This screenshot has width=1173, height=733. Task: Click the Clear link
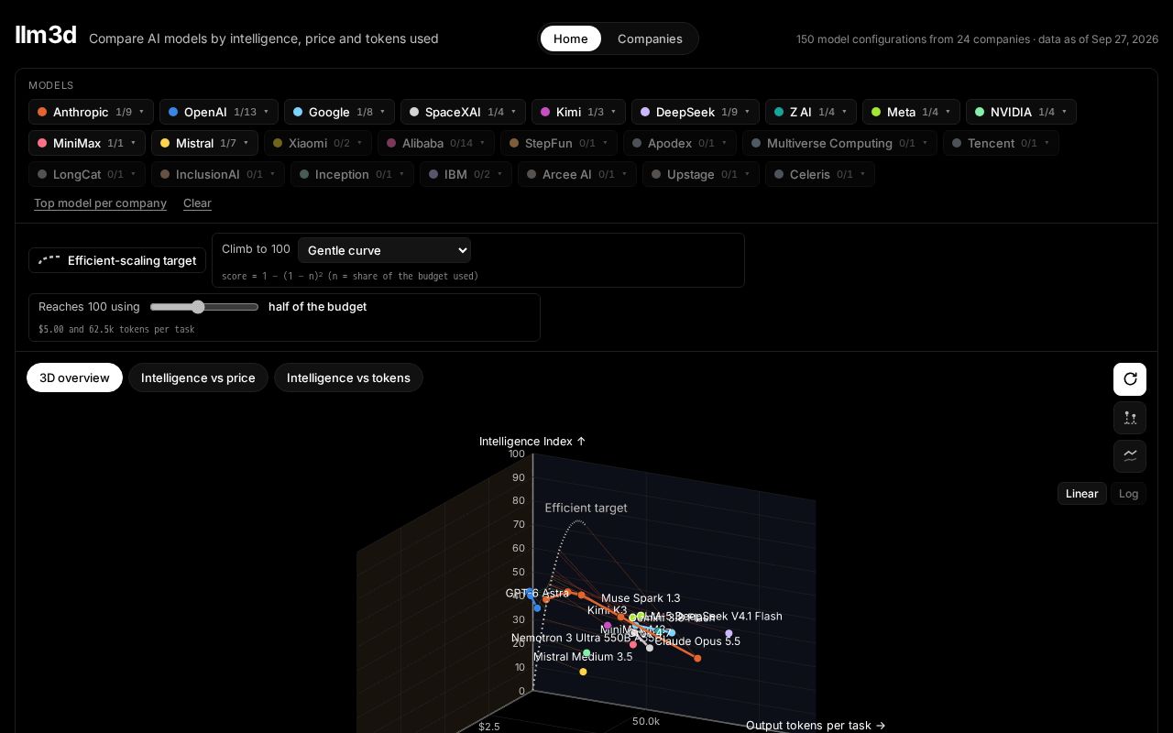point(197,203)
